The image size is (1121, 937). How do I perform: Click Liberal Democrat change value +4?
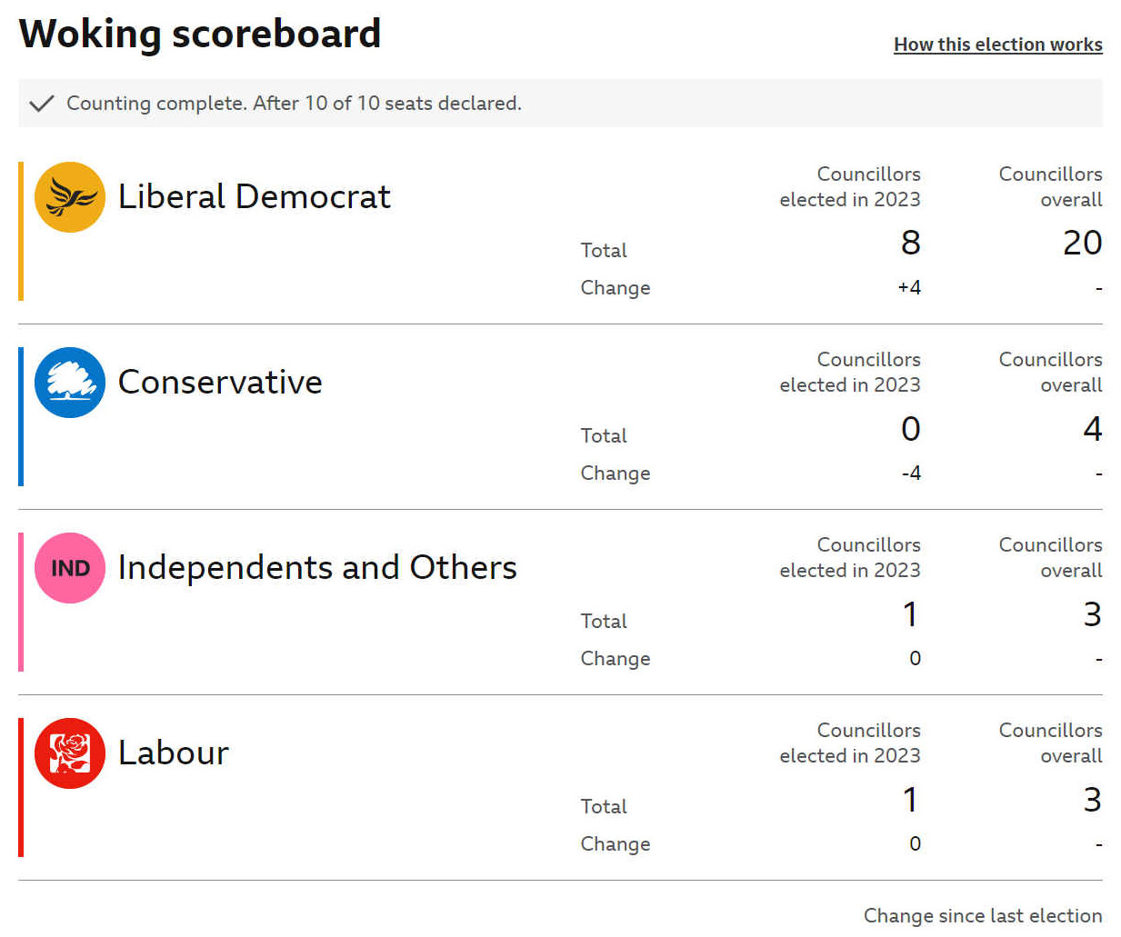(909, 287)
